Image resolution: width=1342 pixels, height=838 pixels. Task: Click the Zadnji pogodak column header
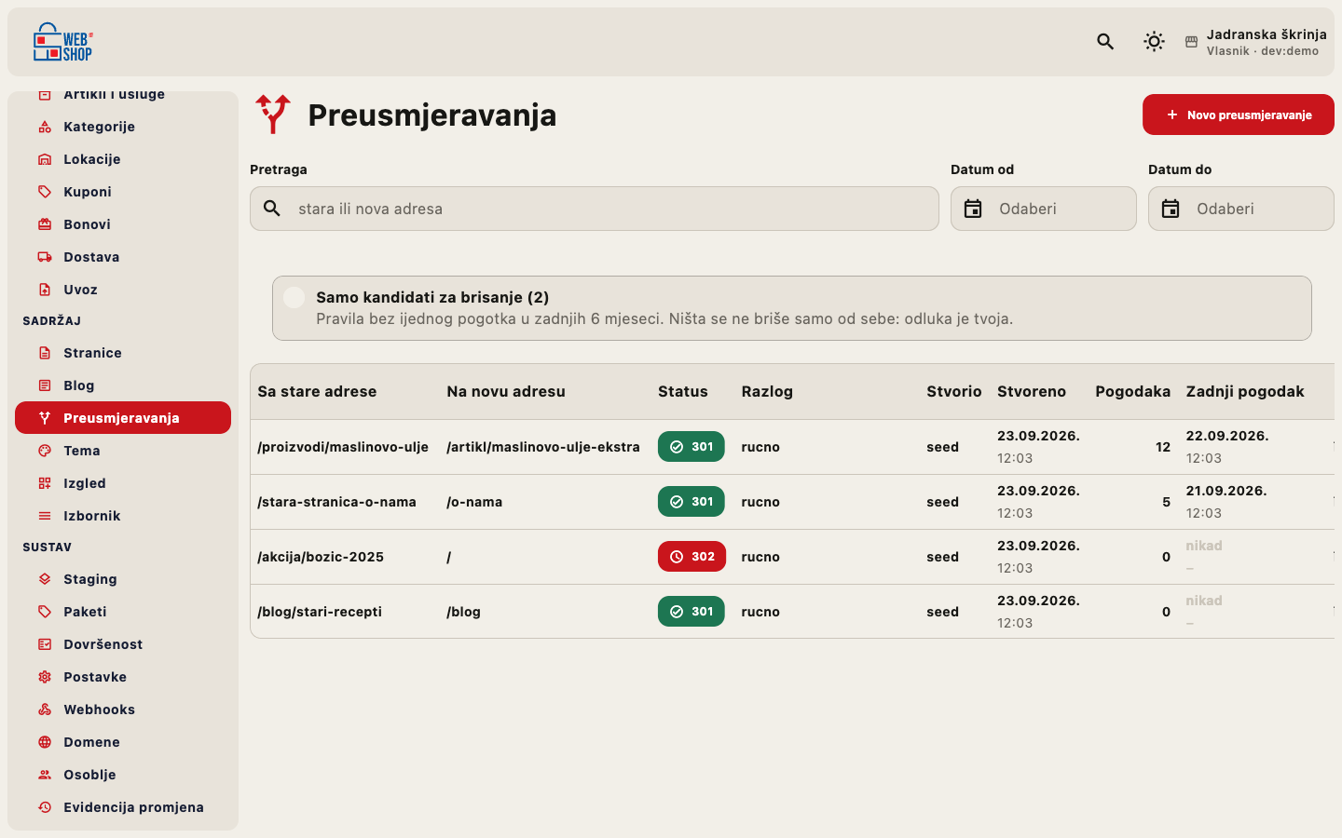tap(1245, 392)
